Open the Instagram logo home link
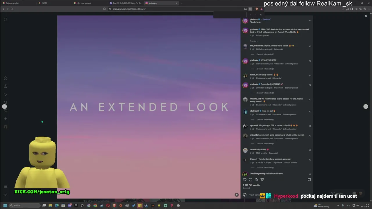Image resolution: width=372 pixels, height=209 pixels. (x=6, y=19)
